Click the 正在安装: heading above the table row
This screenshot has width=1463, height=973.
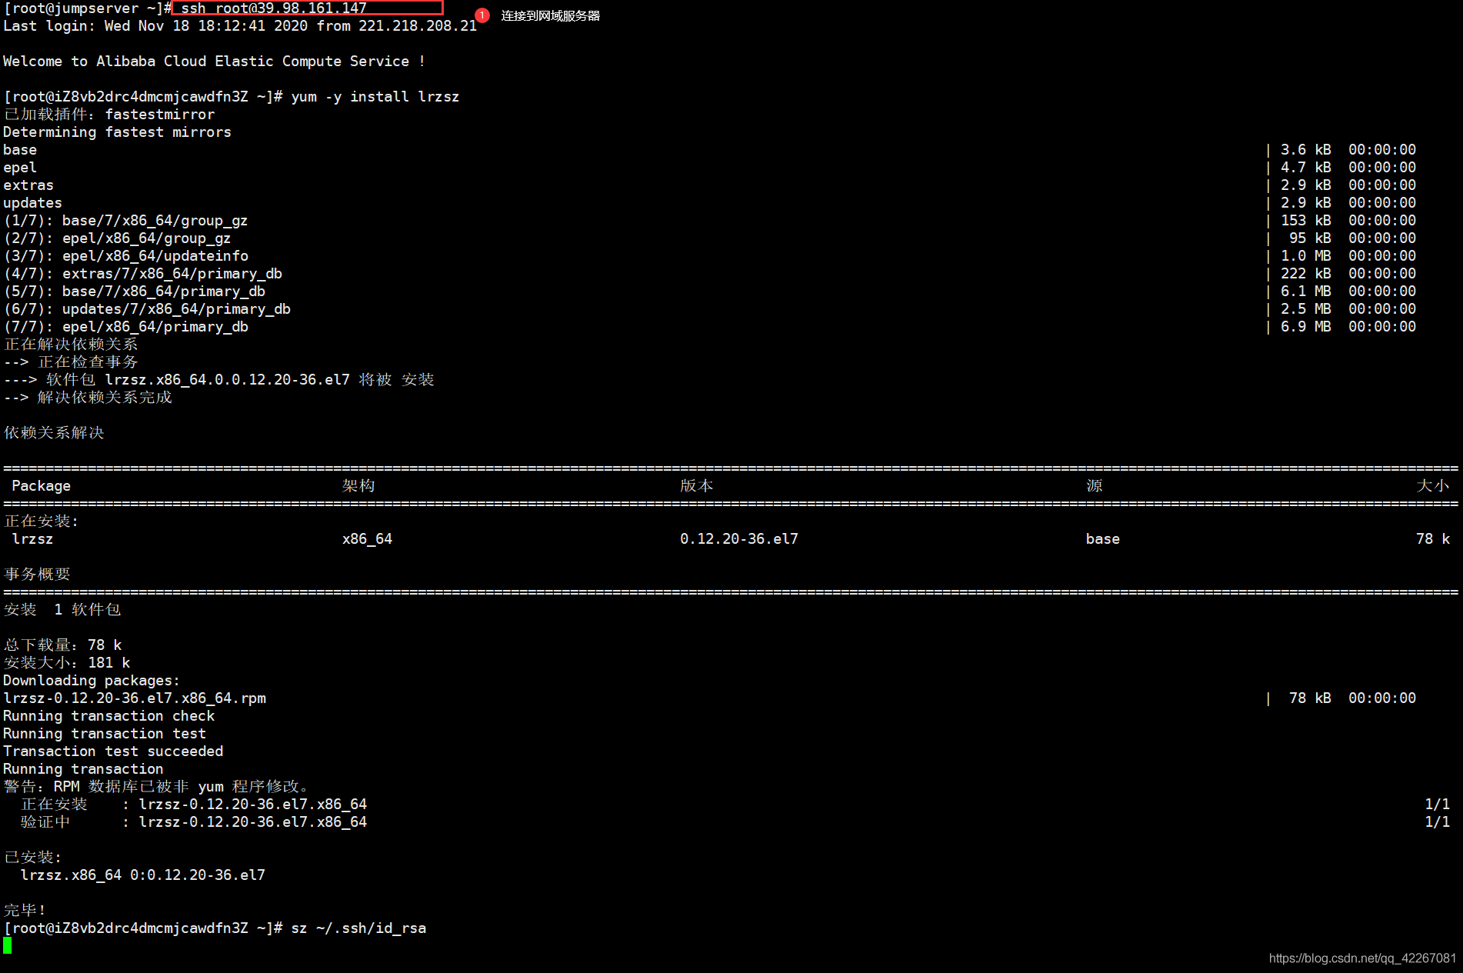(42, 521)
